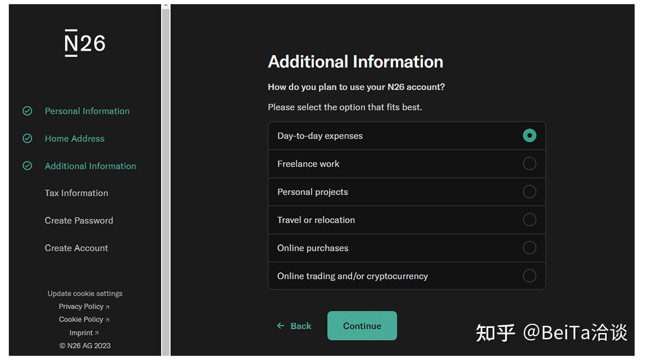Select the Online purchases option

pyautogui.click(x=529, y=248)
